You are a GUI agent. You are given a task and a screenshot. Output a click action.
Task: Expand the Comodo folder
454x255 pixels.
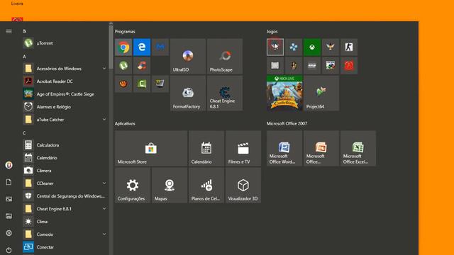click(65, 234)
